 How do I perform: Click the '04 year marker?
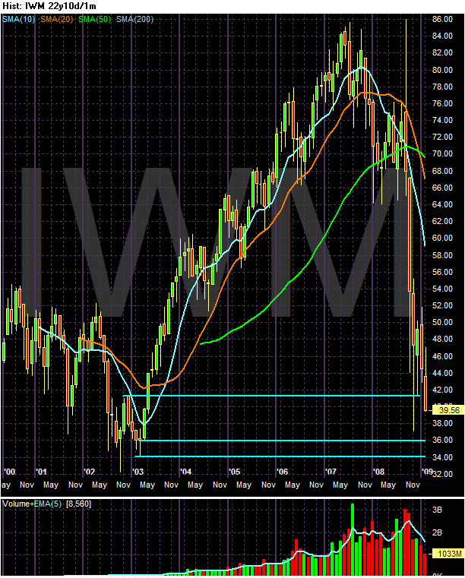pos(186,472)
